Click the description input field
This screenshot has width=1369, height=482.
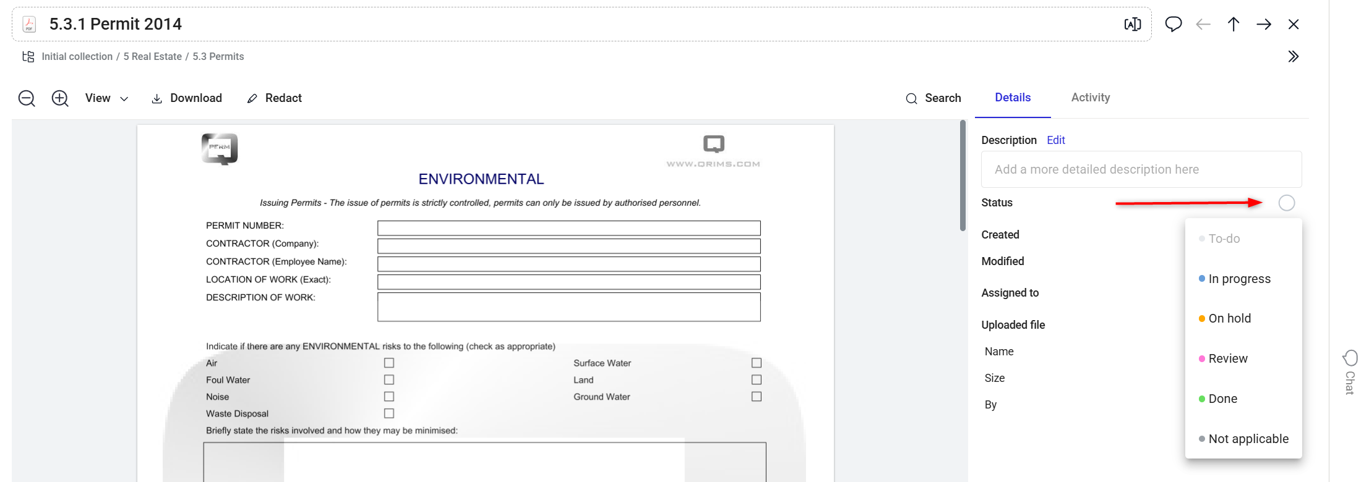[1141, 169]
